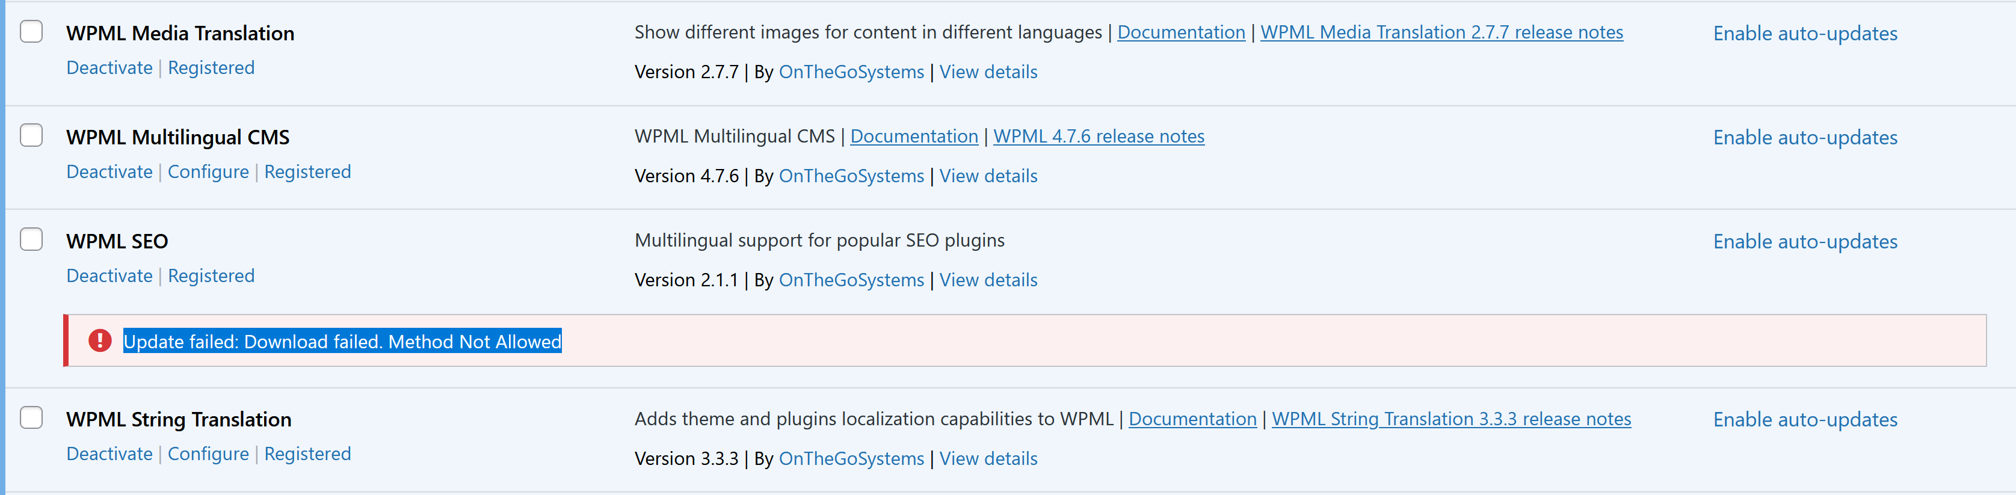Click the 'WPML Media Translation' plugin title
This screenshot has height=495, width=2016.
180,34
